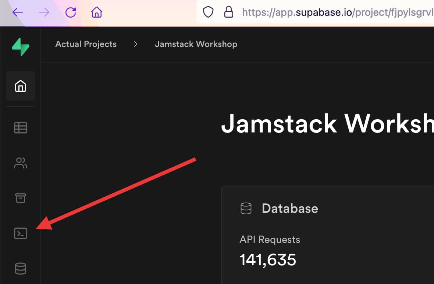Open the Storage sidebar icon
Viewport: 434px width, 284px height.
pos(21,198)
